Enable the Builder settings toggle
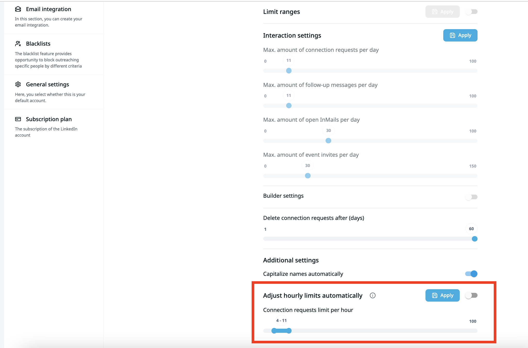The width and height of the screenshot is (528, 348). [471, 197]
